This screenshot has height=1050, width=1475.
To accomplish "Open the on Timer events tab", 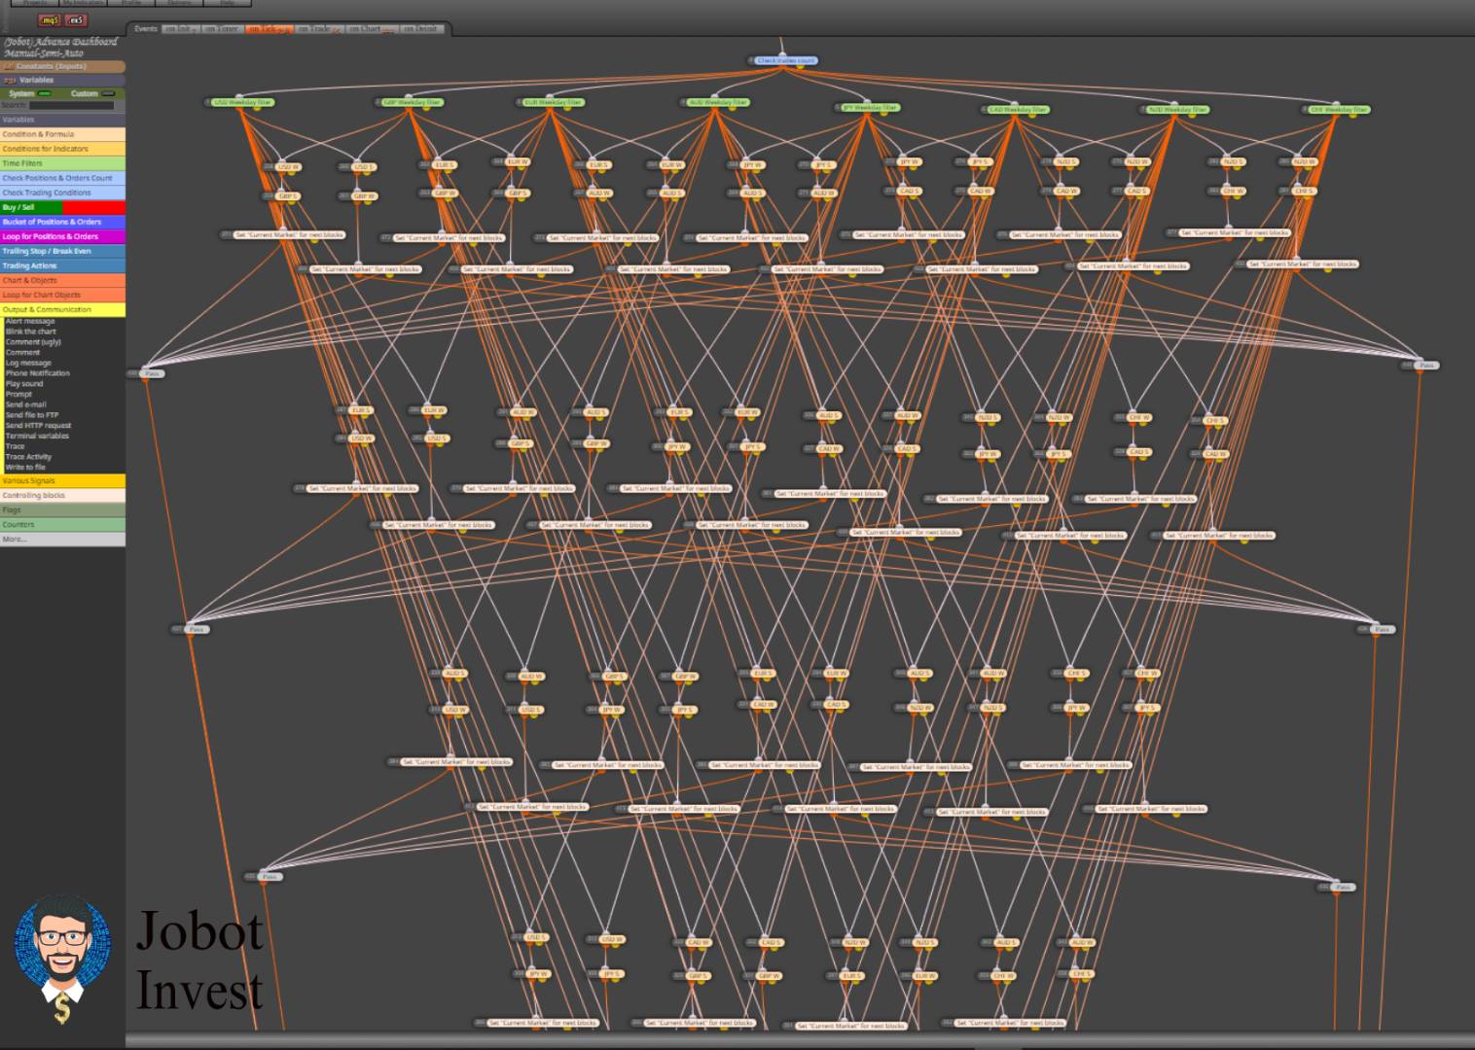I will coord(222,29).
